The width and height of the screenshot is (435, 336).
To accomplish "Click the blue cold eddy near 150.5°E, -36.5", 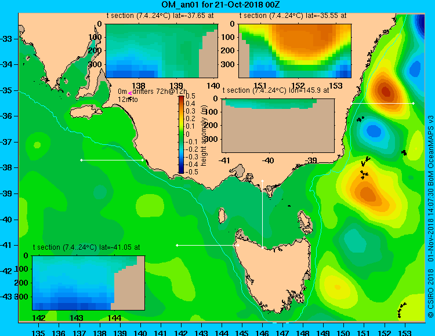I will click(x=374, y=130).
